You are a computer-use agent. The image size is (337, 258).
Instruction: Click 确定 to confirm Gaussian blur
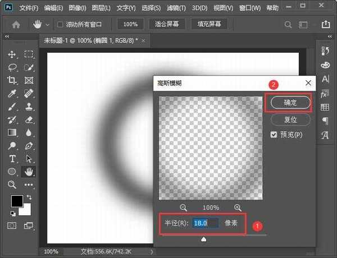tap(290, 103)
